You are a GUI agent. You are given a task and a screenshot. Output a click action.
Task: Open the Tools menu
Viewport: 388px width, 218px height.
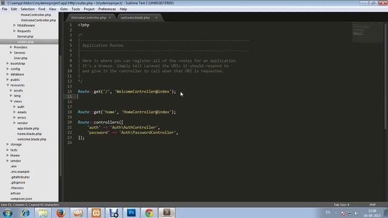pos(76,9)
